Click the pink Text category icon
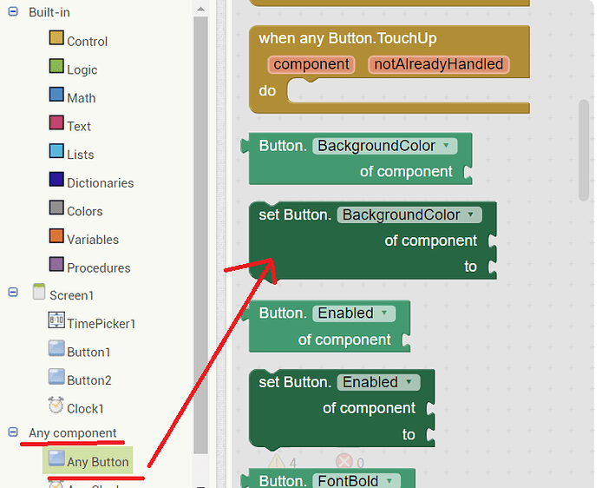The height and width of the screenshot is (488, 602). pos(56,122)
